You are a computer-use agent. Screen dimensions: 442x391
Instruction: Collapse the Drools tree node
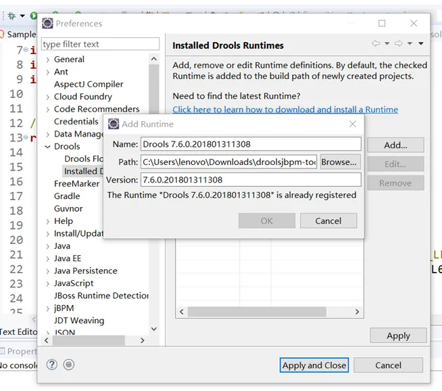[47, 146]
